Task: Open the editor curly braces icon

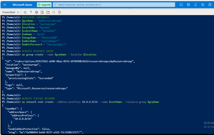Action: pos(54,12)
